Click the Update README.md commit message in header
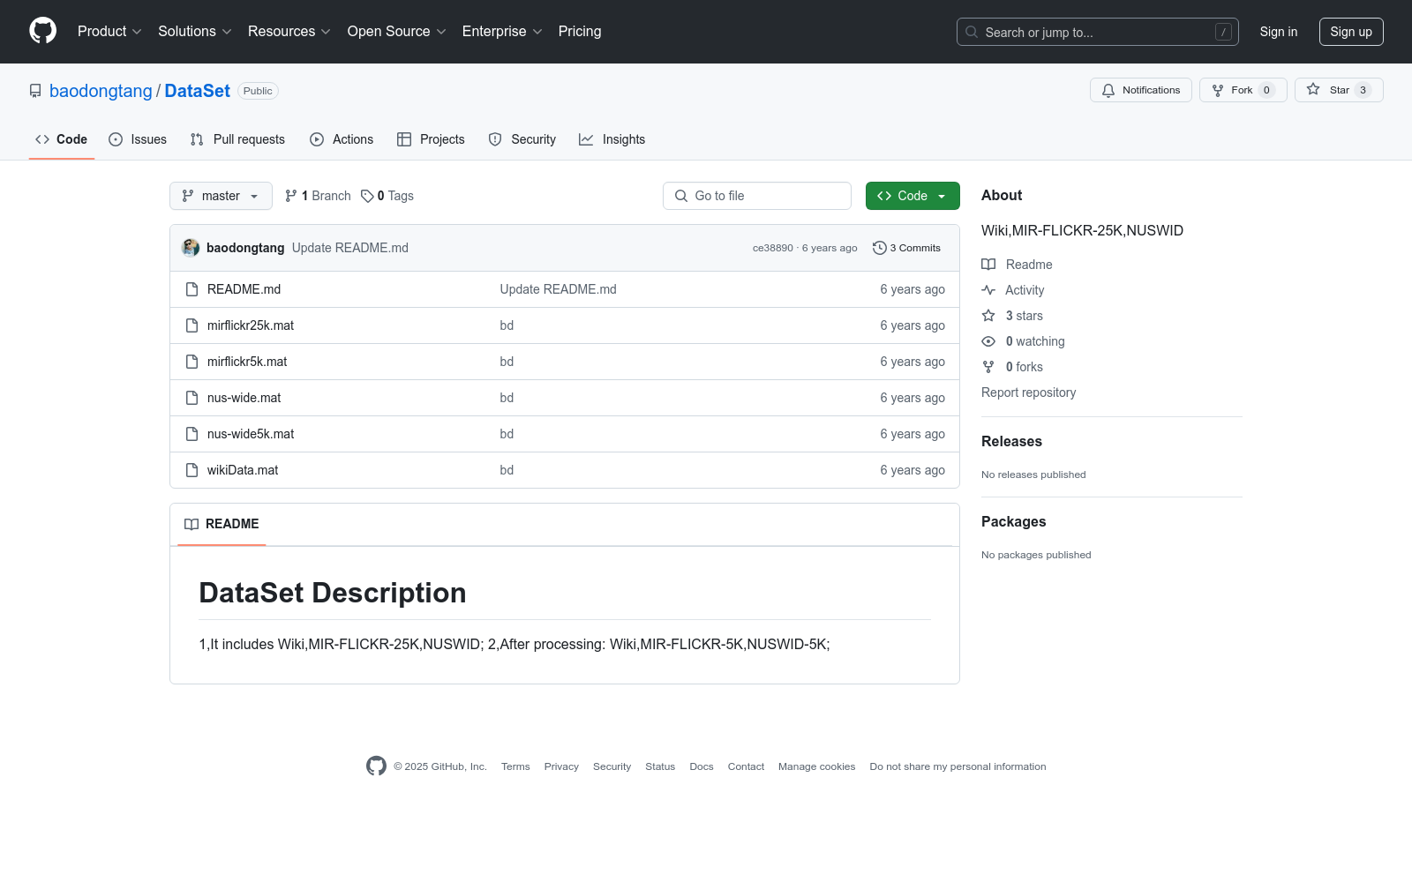 click(350, 248)
